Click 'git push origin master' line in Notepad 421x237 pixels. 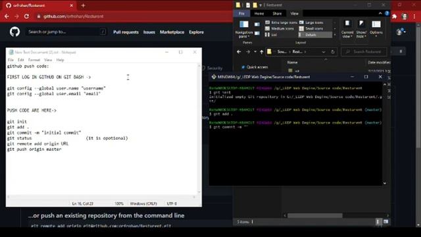34,149
